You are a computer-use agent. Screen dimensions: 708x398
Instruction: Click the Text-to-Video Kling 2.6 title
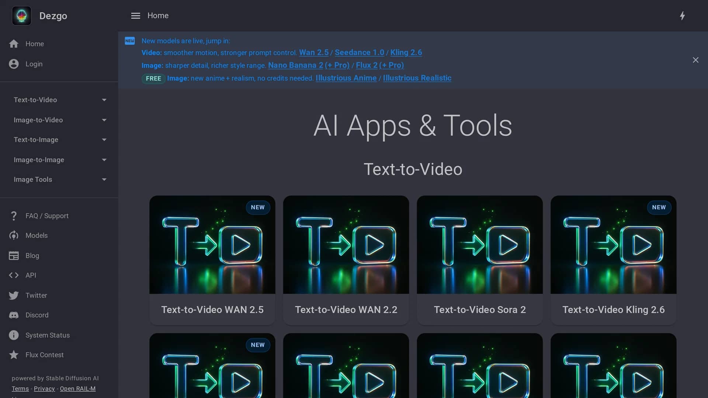tap(614, 310)
